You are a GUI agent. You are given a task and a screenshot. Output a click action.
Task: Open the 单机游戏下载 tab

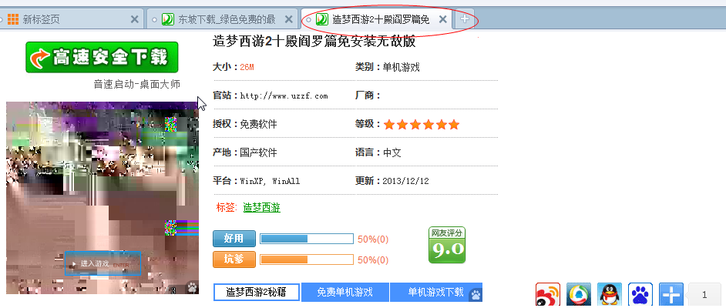[435, 293]
